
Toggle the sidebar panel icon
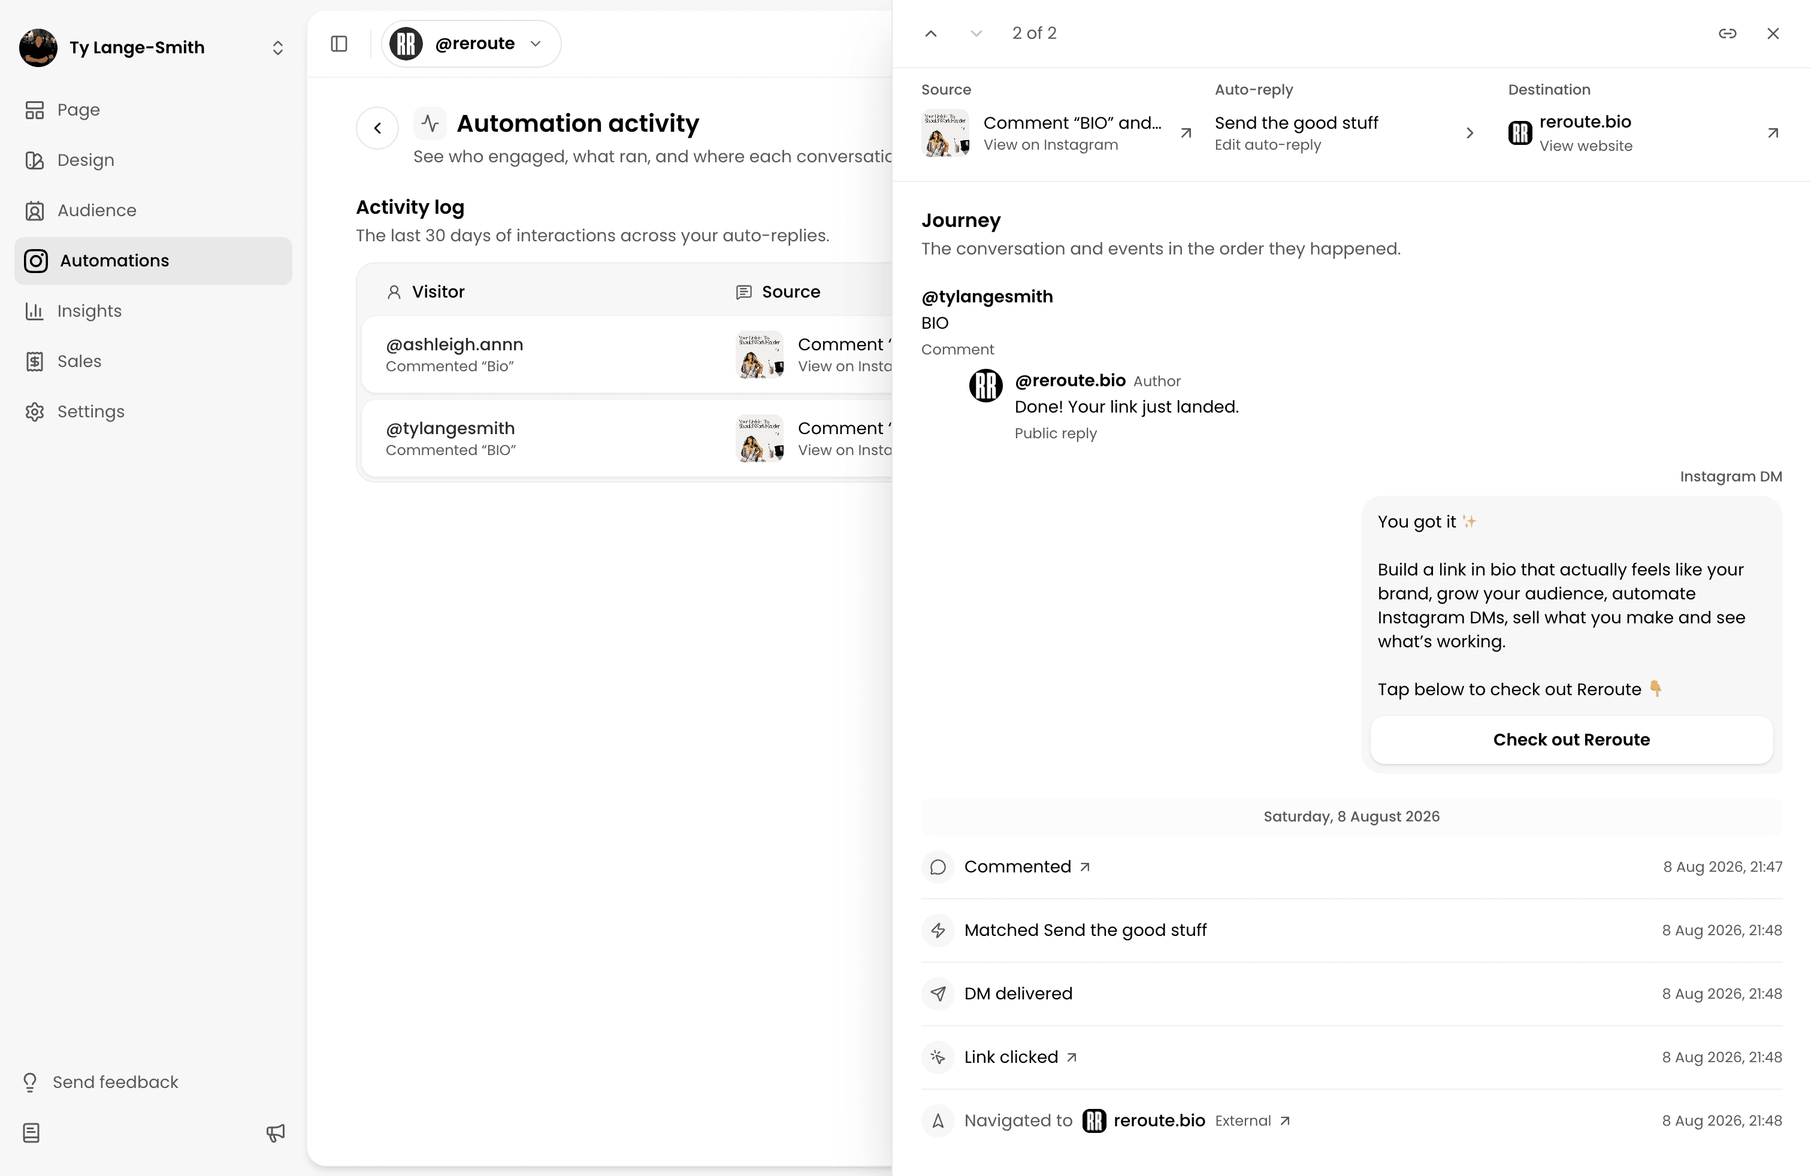click(x=339, y=43)
